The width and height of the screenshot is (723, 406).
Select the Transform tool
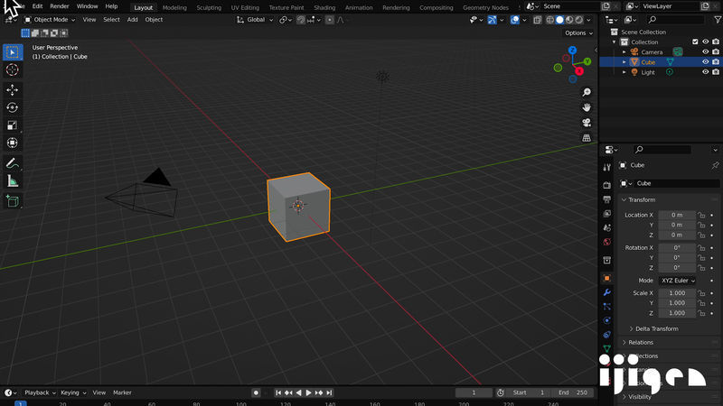coord(13,143)
